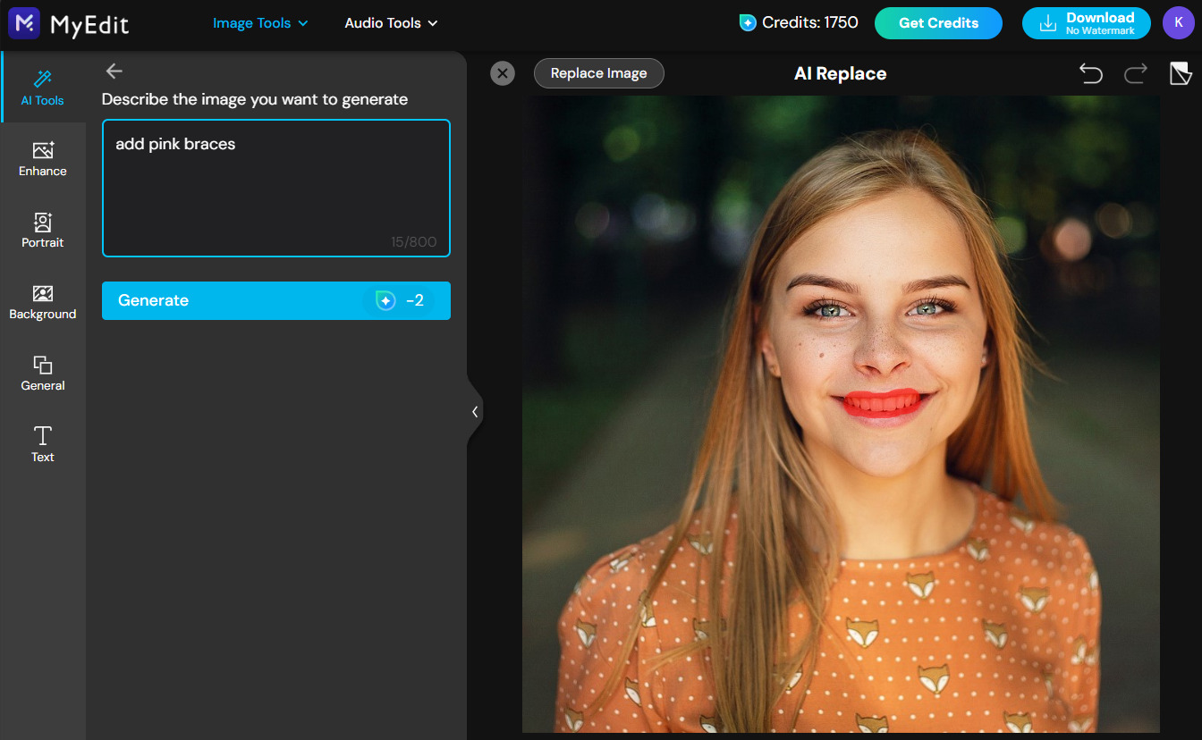Select the Portrait tools icon
This screenshot has width=1202, height=740.
(x=42, y=230)
